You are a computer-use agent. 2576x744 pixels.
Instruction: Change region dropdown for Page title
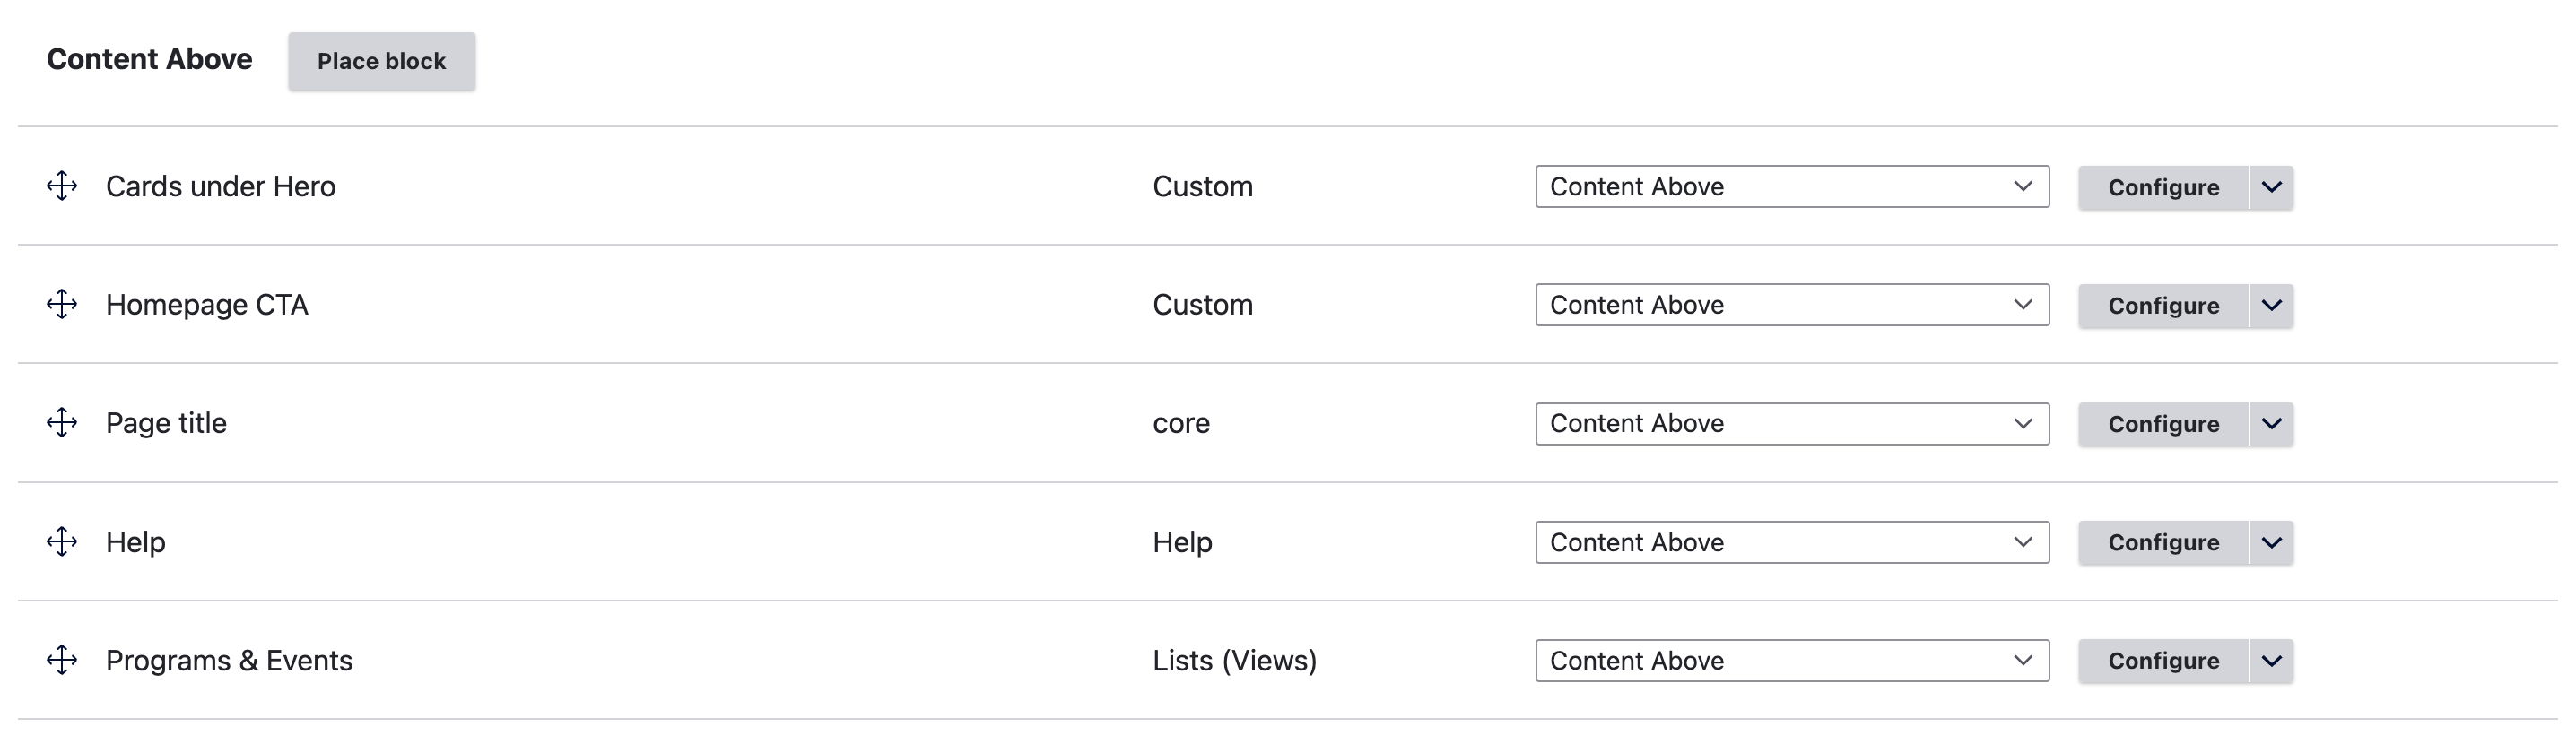[x=1791, y=424]
